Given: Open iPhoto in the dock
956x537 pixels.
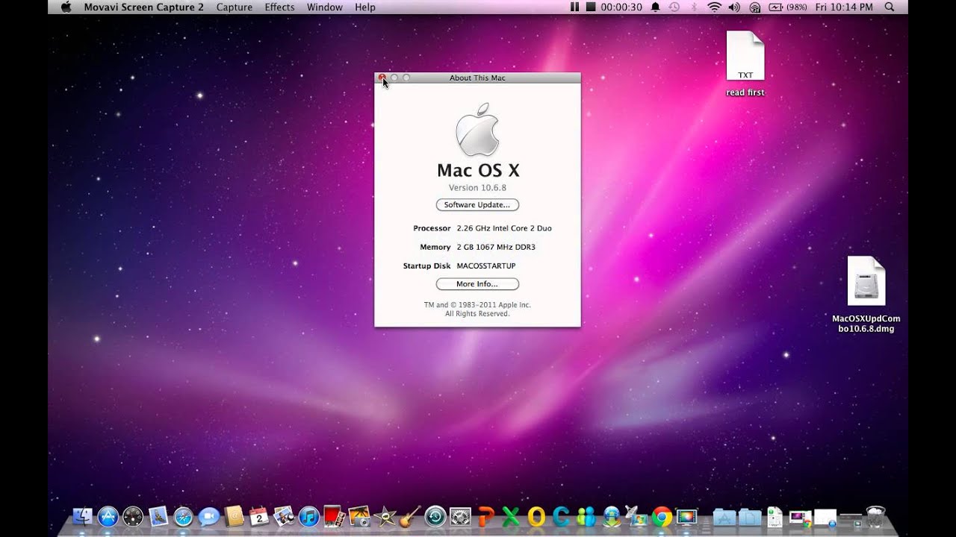Looking at the screenshot, I should click(359, 516).
